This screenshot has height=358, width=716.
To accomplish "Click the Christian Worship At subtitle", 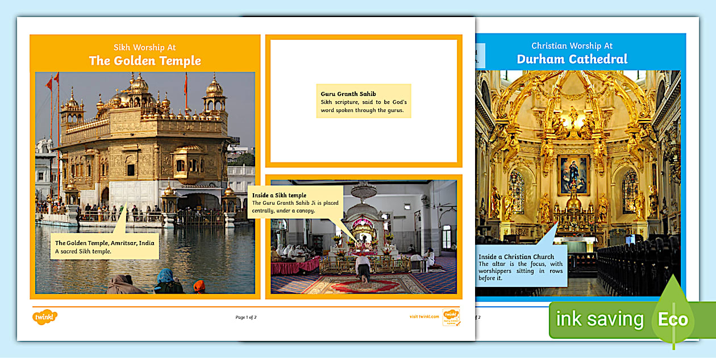I will [x=572, y=46].
